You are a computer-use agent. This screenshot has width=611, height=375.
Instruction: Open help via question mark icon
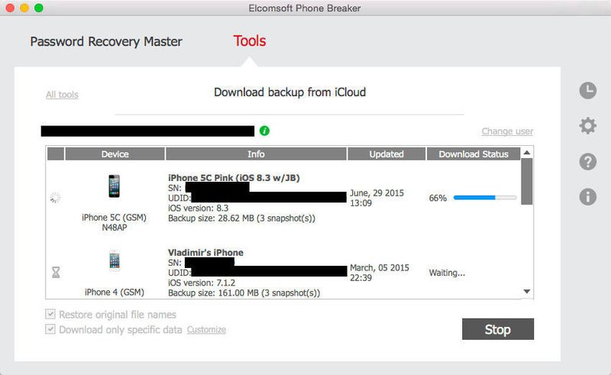pos(587,161)
